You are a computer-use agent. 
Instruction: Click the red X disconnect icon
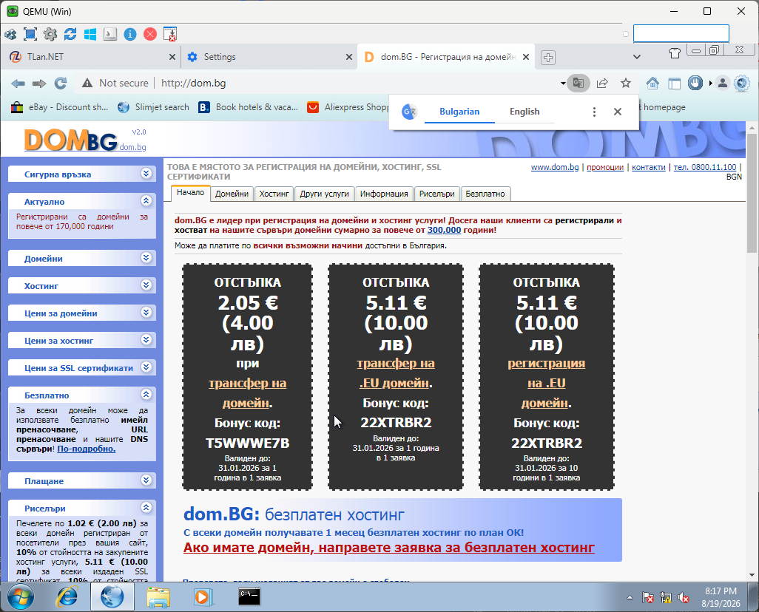[x=150, y=34]
